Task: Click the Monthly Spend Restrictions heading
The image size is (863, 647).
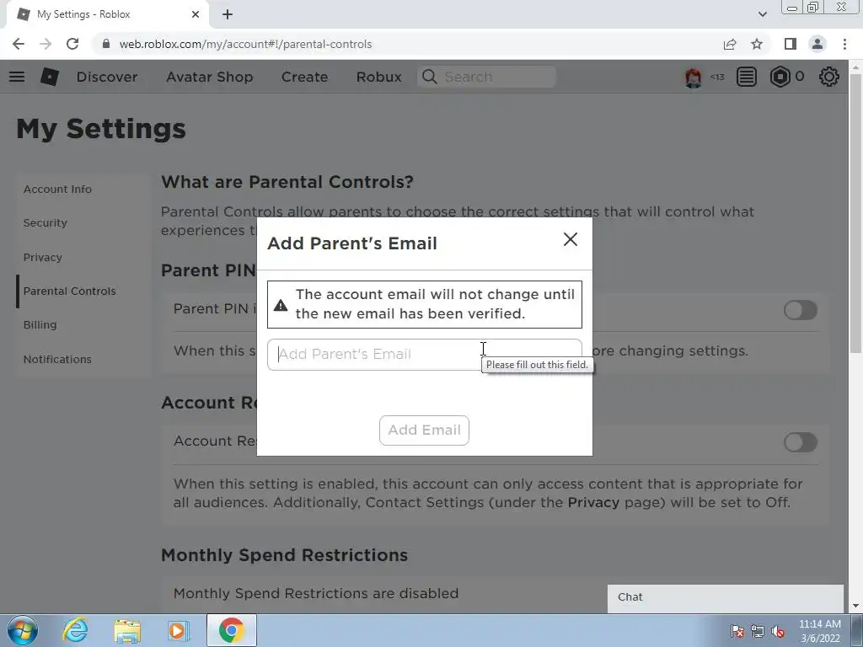Action: tap(285, 555)
